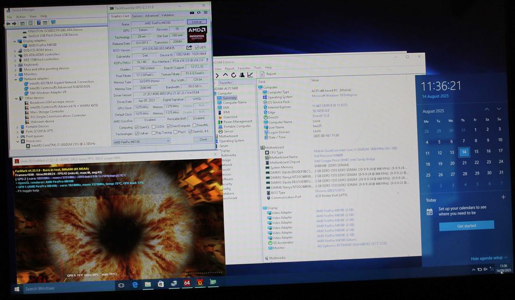Image resolution: width=515 pixels, height=300 pixels.
Task: Collapse the Network adapters node
Action: click(16, 80)
